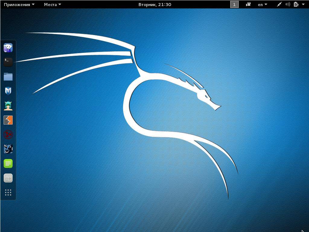Open the Приложения menu
This screenshot has height=232, width=309.
point(19,5)
